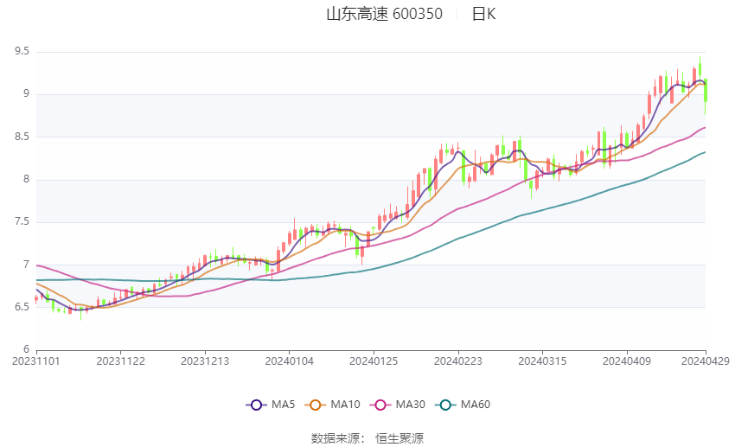Toggle the MA10 legend series

point(332,405)
